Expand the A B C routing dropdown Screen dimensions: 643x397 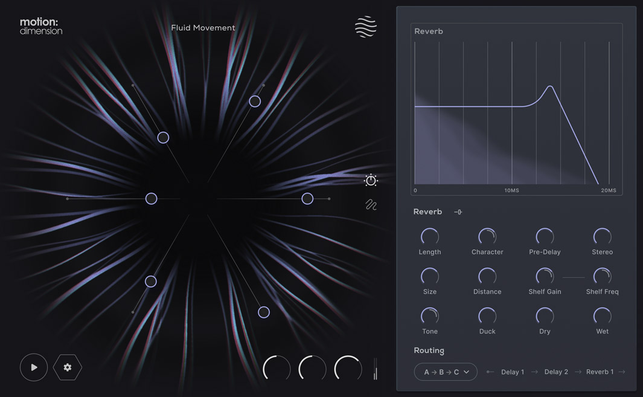point(445,372)
